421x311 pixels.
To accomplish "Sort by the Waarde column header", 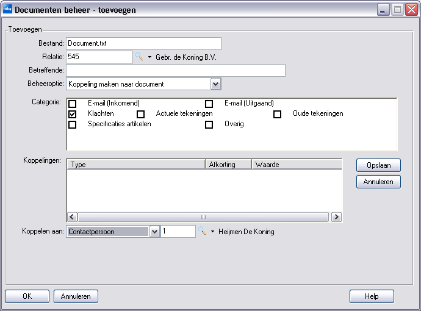I will click(x=297, y=164).
